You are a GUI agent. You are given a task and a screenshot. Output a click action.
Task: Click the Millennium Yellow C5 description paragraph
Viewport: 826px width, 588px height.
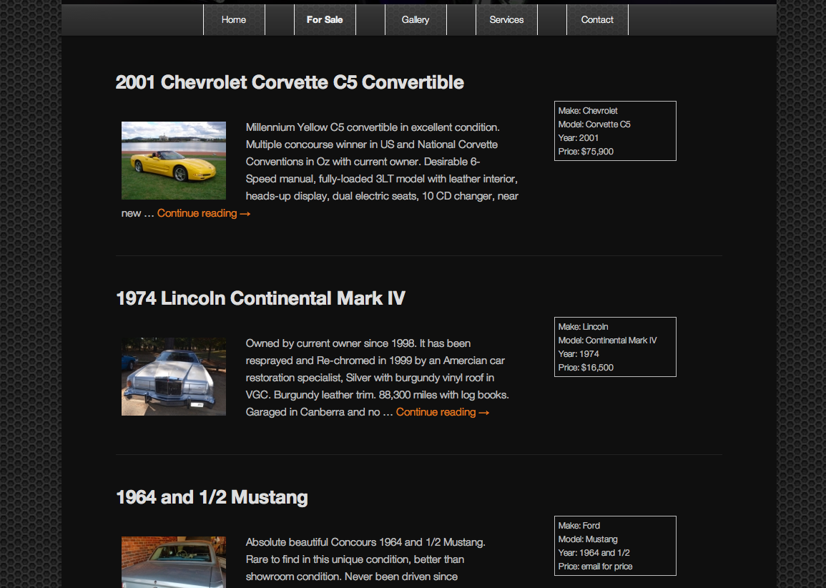click(x=381, y=162)
